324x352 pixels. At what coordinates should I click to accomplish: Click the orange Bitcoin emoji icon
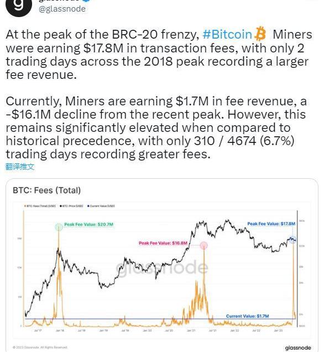click(260, 34)
